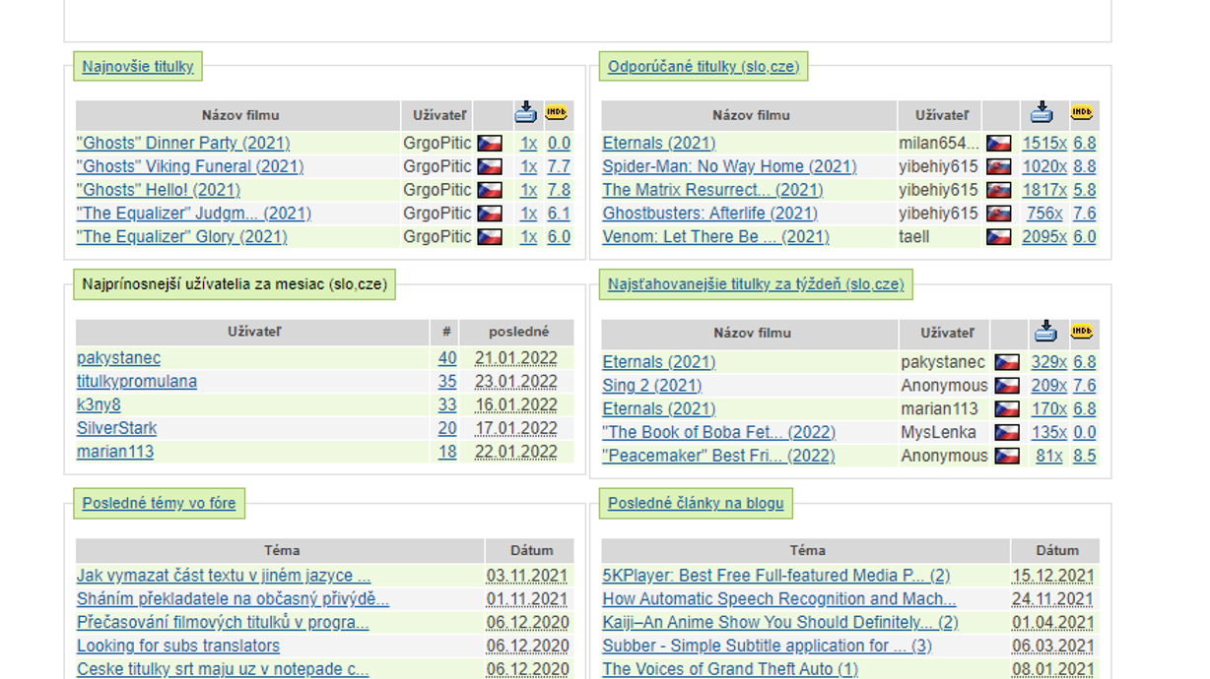Click flag icon in Spider-Man: No Way Home row
Viewport: 1210px width, 679px height.
pyautogui.click(x=999, y=167)
